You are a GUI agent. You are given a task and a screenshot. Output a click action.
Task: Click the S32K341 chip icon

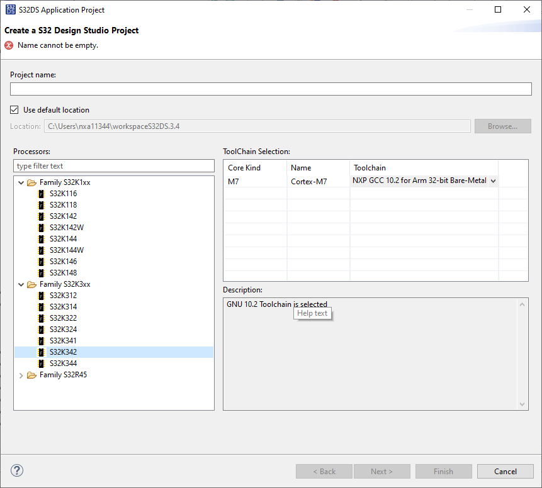tap(42, 340)
